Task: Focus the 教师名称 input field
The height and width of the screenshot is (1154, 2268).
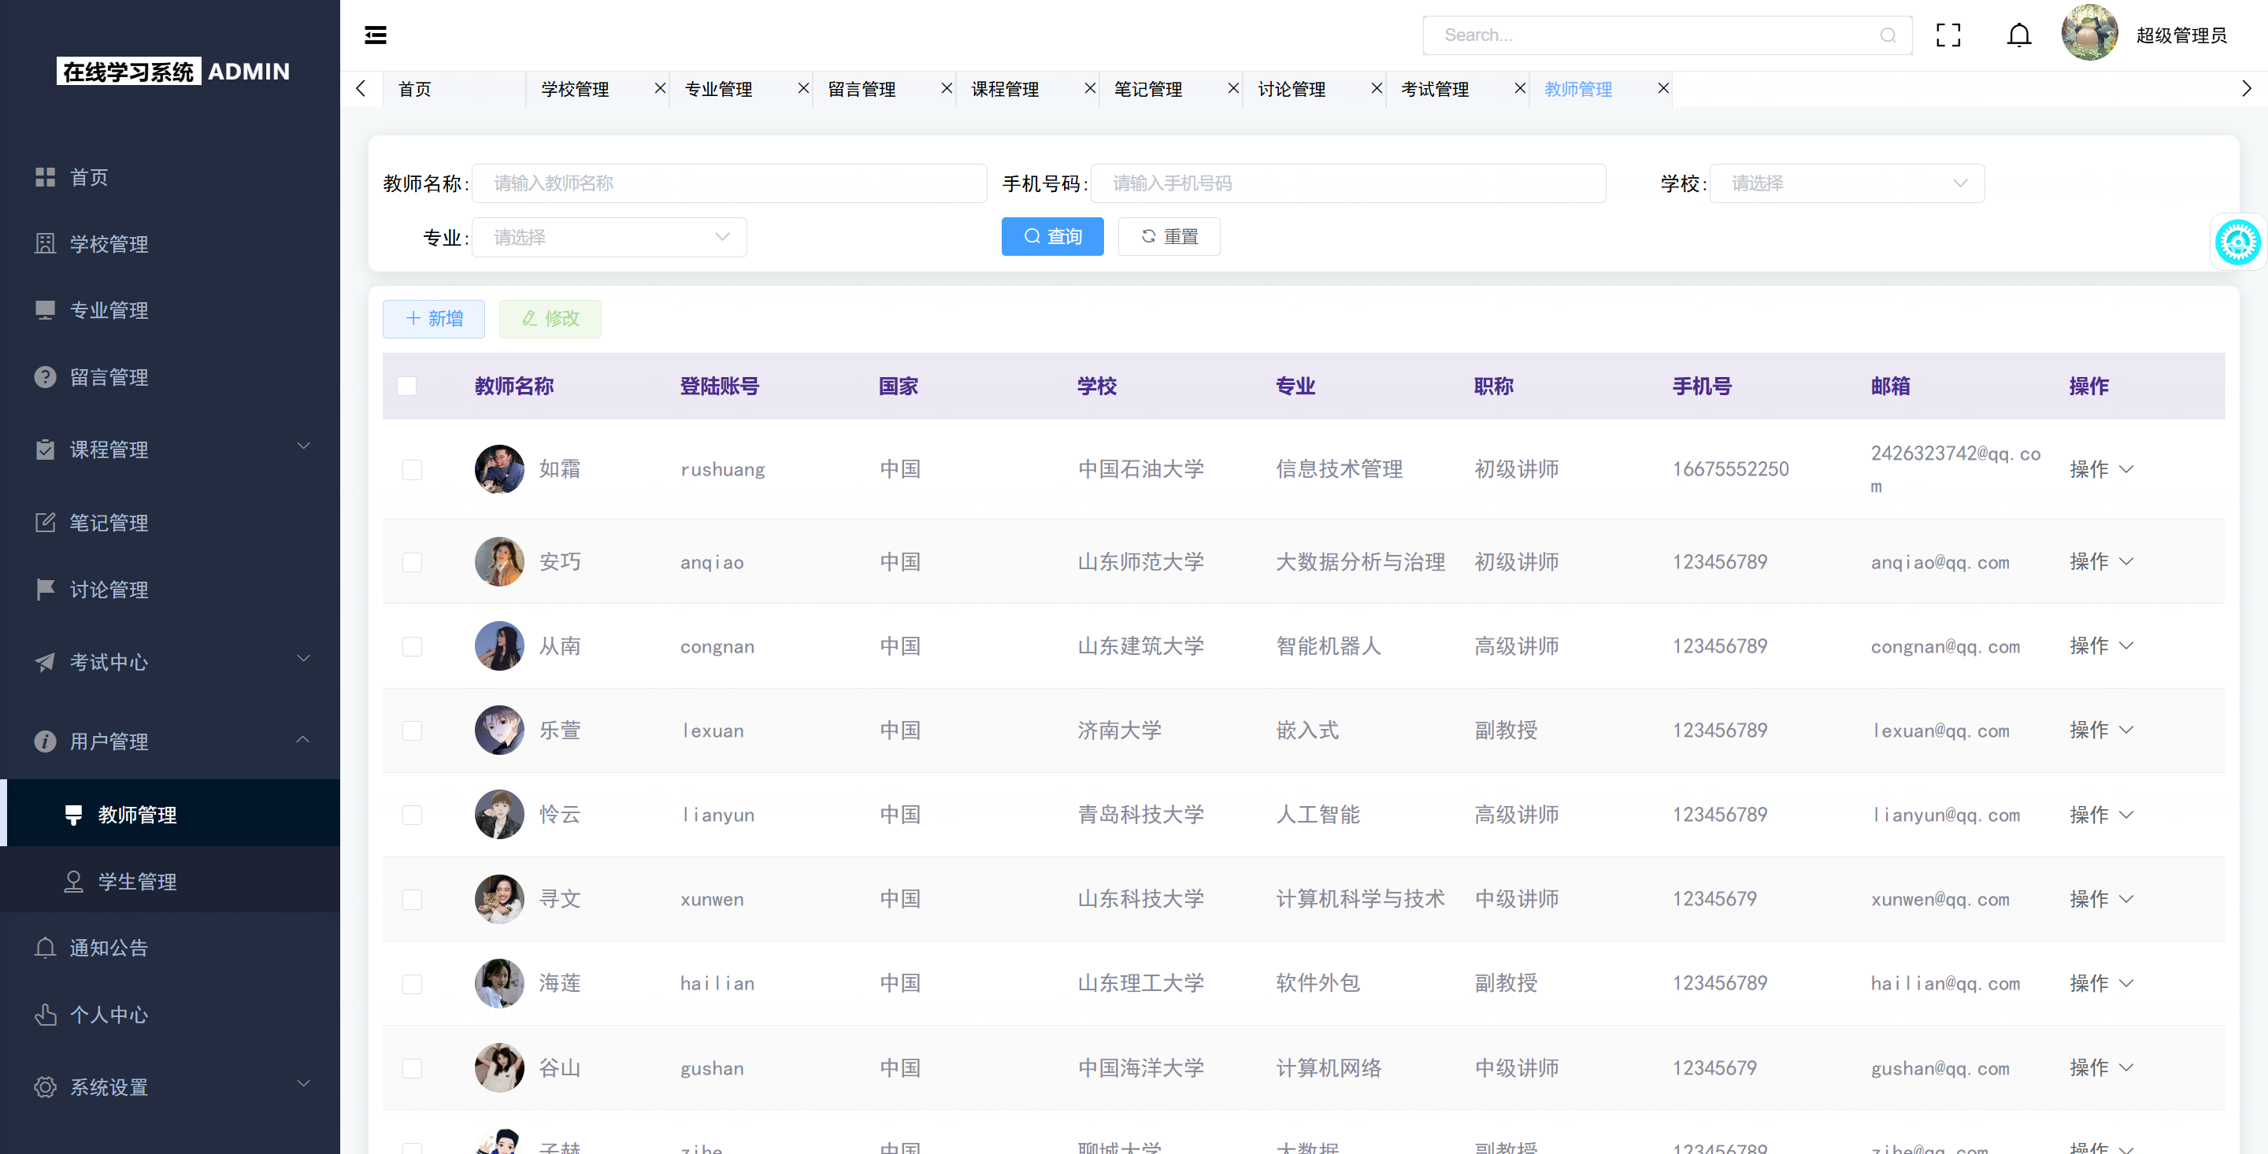Action: click(x=729, y=183)
